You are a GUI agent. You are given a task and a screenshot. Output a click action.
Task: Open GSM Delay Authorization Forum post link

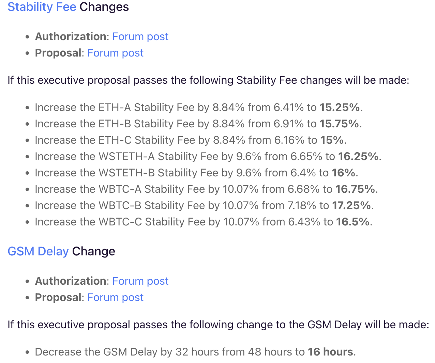(140, 281)
